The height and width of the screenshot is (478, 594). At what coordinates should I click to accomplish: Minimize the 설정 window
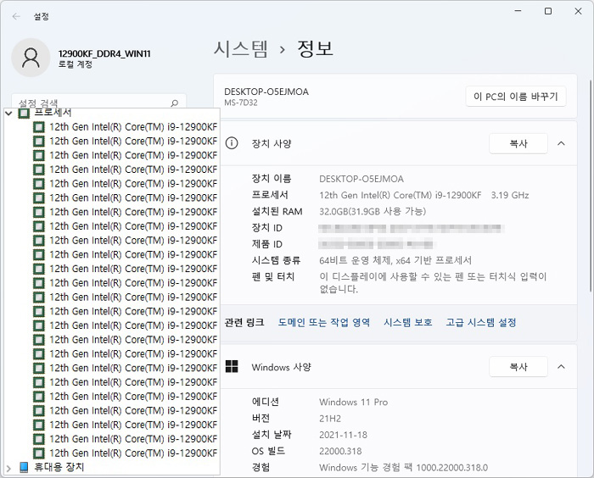click(x=518, y=11)
